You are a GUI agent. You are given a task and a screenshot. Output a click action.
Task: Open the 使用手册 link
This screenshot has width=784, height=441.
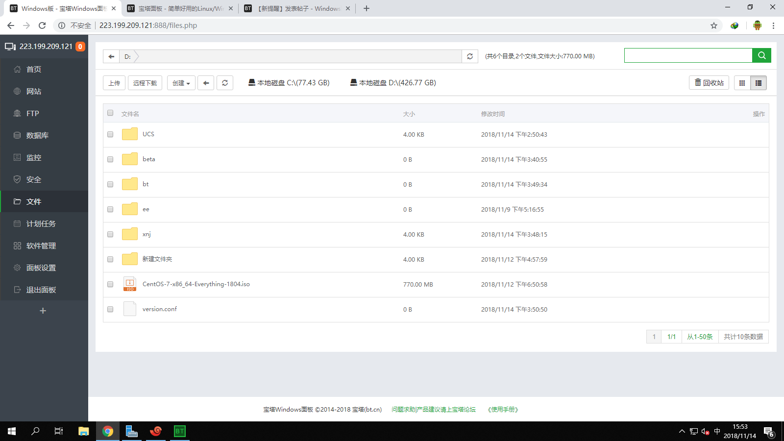(503, 409)
